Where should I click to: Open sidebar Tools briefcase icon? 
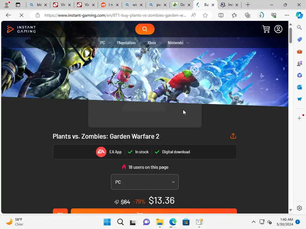(x=299, y=52)
